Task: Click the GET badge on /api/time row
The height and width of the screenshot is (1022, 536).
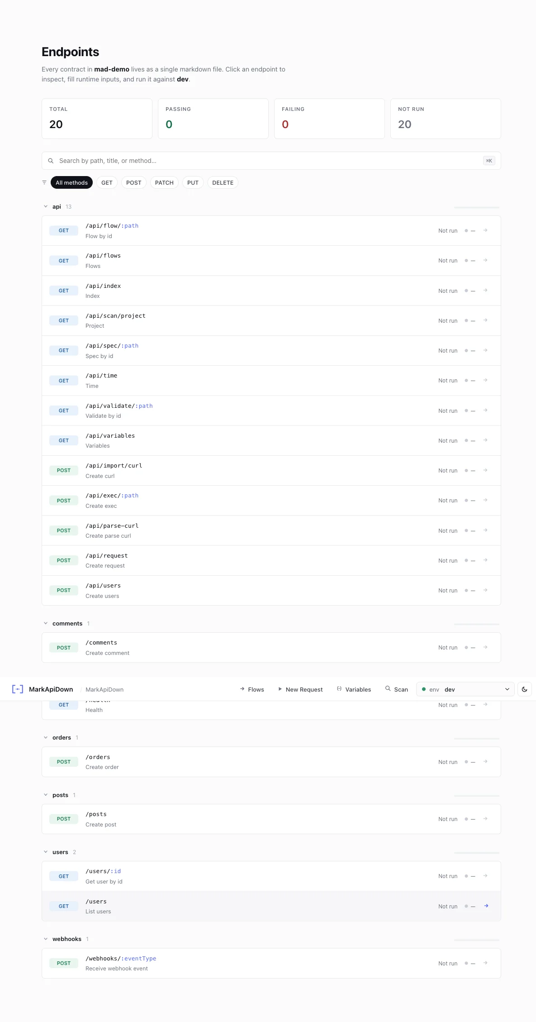Action: point(64,381)
